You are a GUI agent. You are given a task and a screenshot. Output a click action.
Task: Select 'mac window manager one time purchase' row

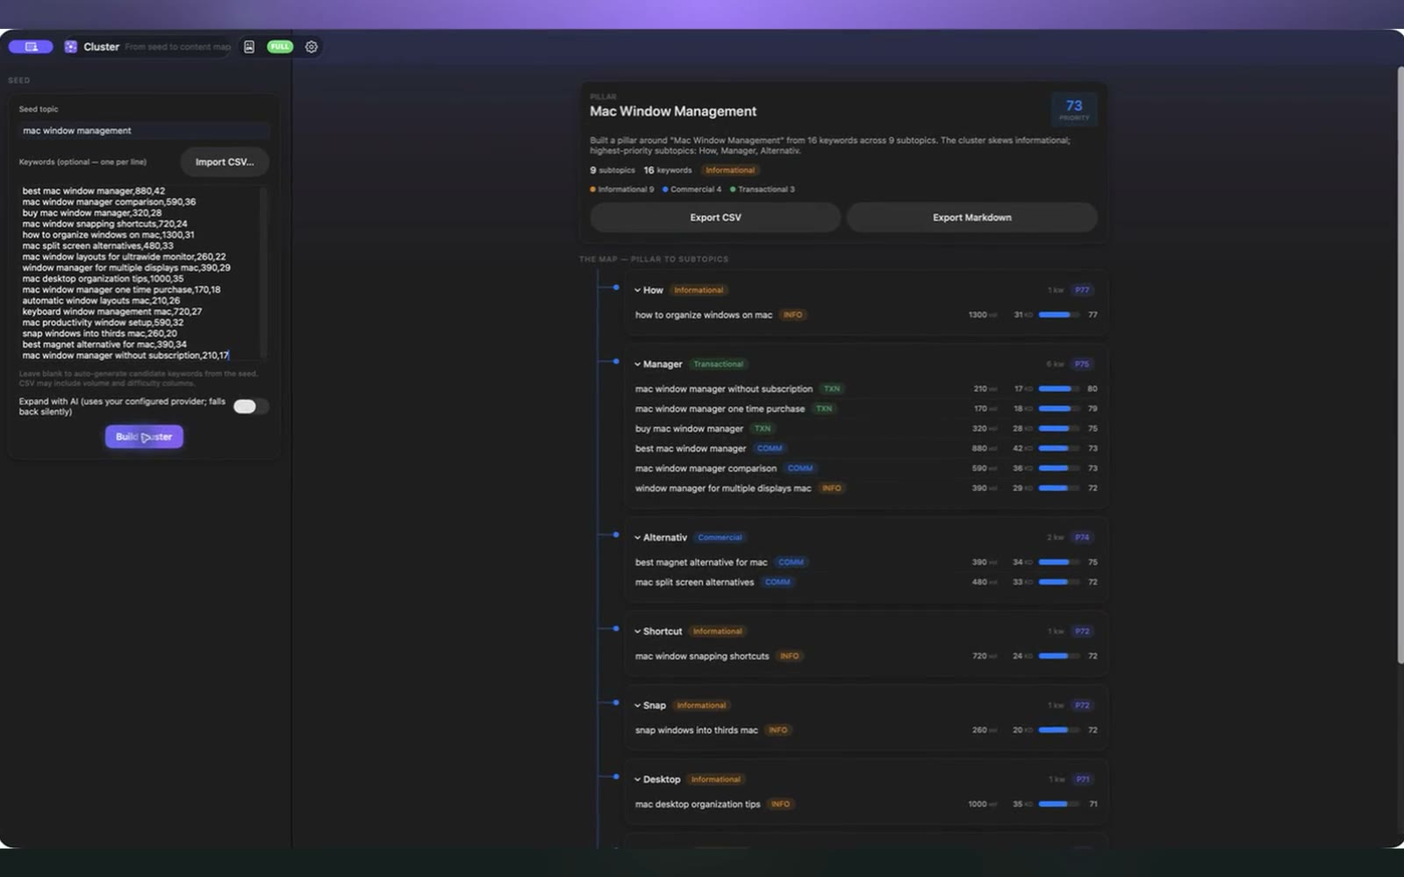coord(865,409)
